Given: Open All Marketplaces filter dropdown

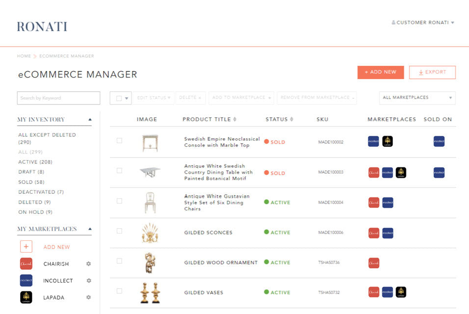Looking at the screenshot, I should tap(417, 98).
